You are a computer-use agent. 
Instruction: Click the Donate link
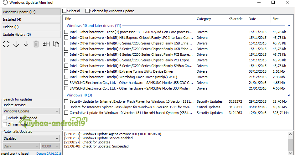(41, 153)
